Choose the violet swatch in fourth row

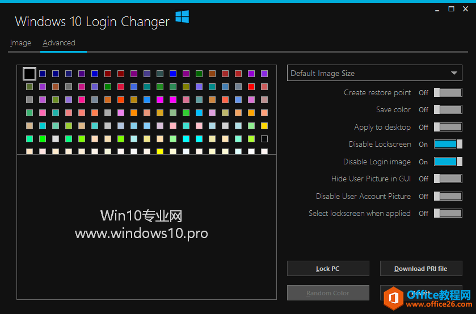121,113
